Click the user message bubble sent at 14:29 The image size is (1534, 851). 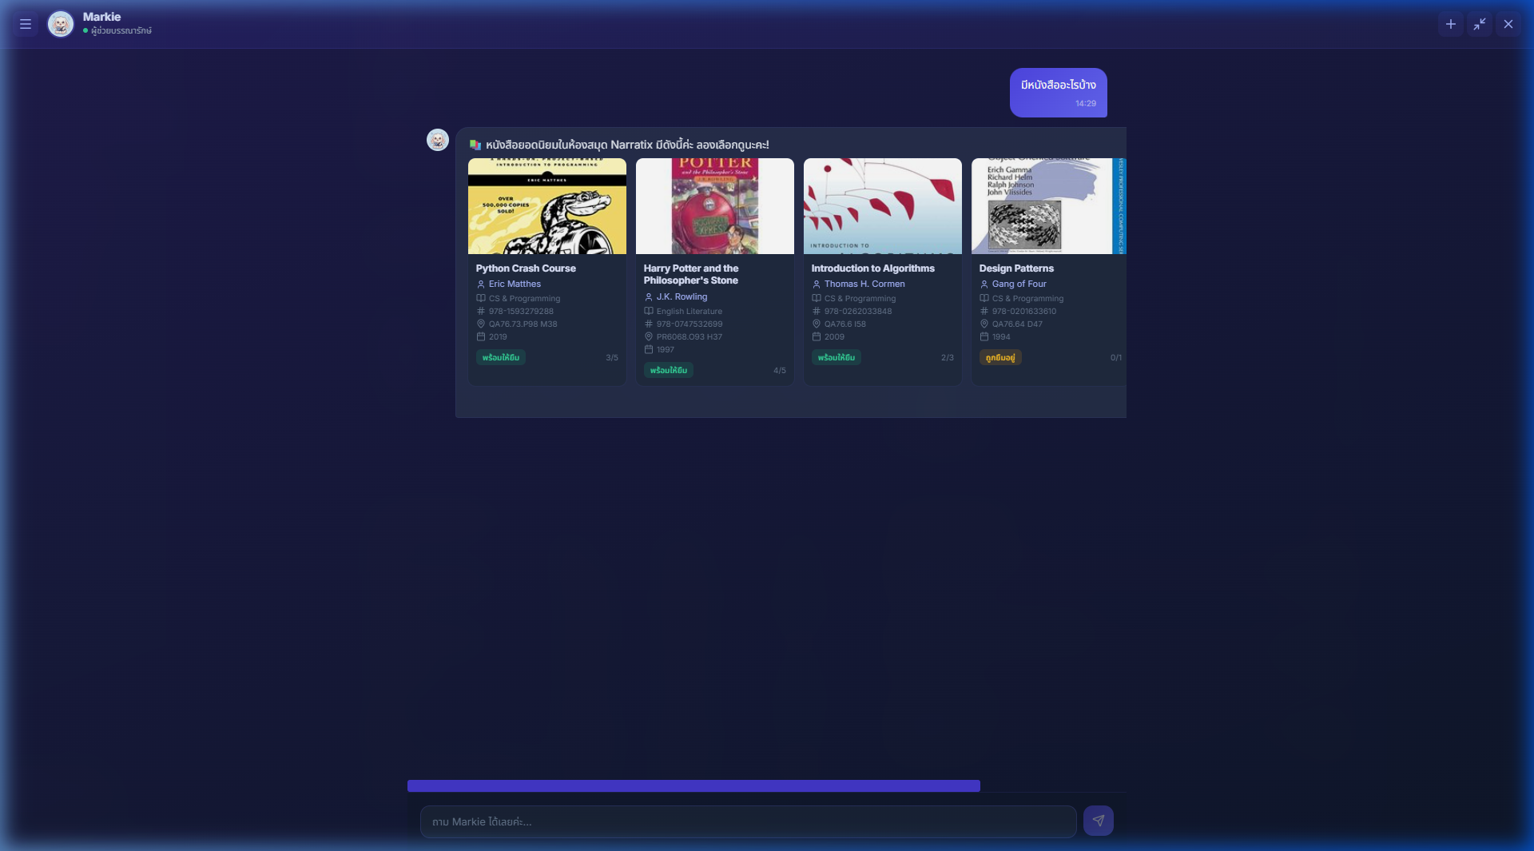click(1058, 93)
